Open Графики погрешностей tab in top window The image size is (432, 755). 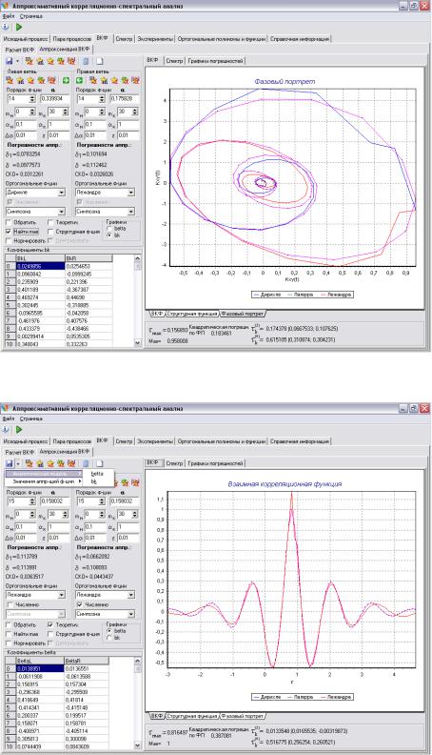(x=216, y=61)
